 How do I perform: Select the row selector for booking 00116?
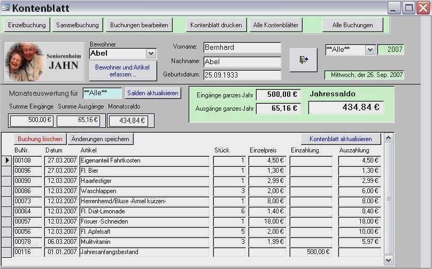pos(6,252)
